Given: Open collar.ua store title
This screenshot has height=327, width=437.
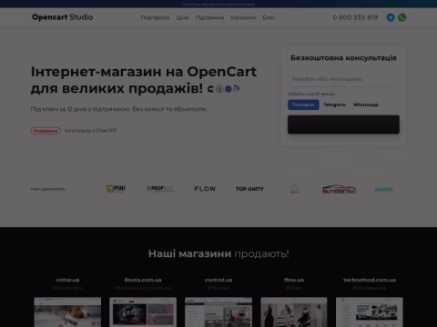Looking at the screenshot, I should click(x=67, y=280).
